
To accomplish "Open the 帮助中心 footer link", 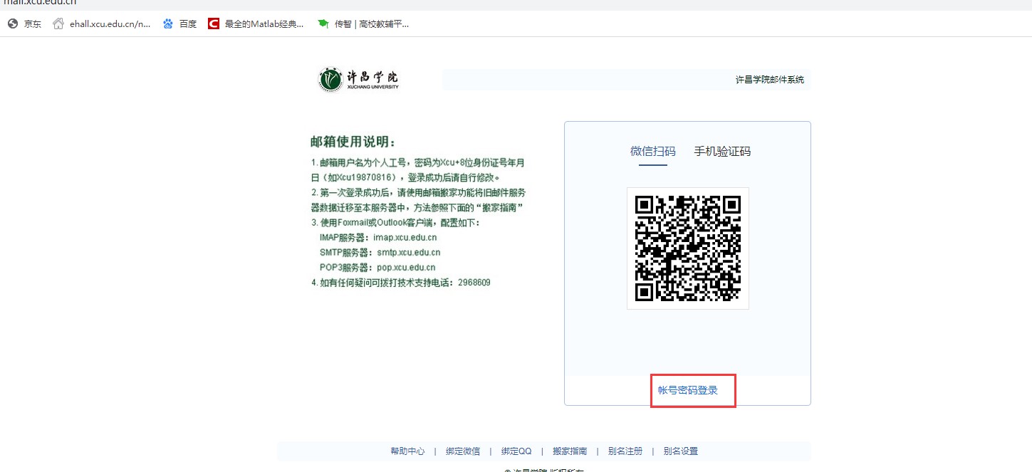I will 407,451.
